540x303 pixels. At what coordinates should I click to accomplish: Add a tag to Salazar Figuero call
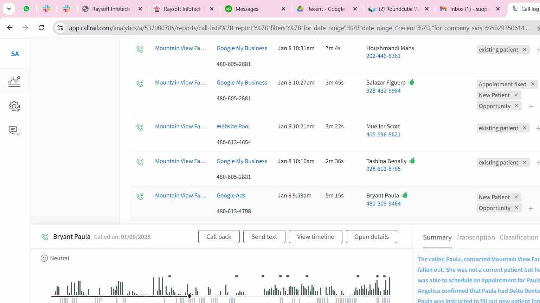pos(531,106)
